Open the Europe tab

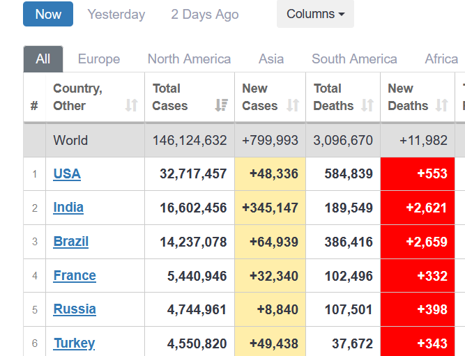pyautogui.click(x=99, y=59)
